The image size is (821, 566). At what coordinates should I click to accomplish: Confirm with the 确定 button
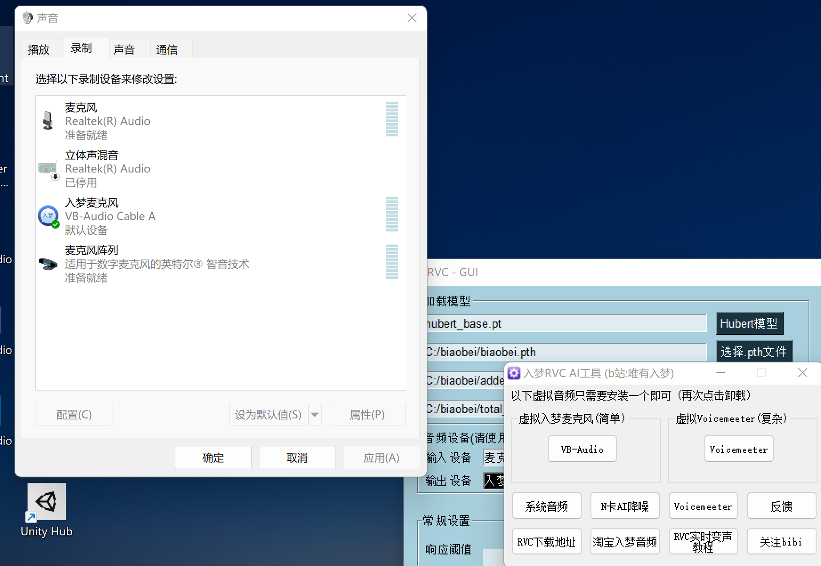point(213,458)
